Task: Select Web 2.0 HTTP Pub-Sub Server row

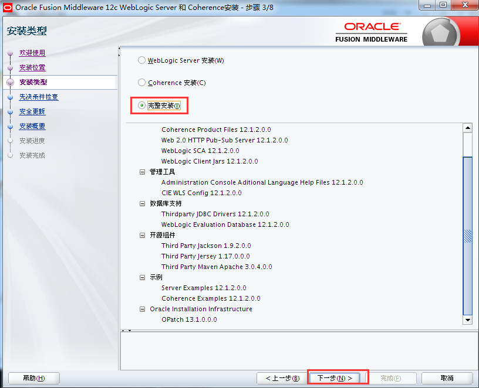Action: (224, 140)
